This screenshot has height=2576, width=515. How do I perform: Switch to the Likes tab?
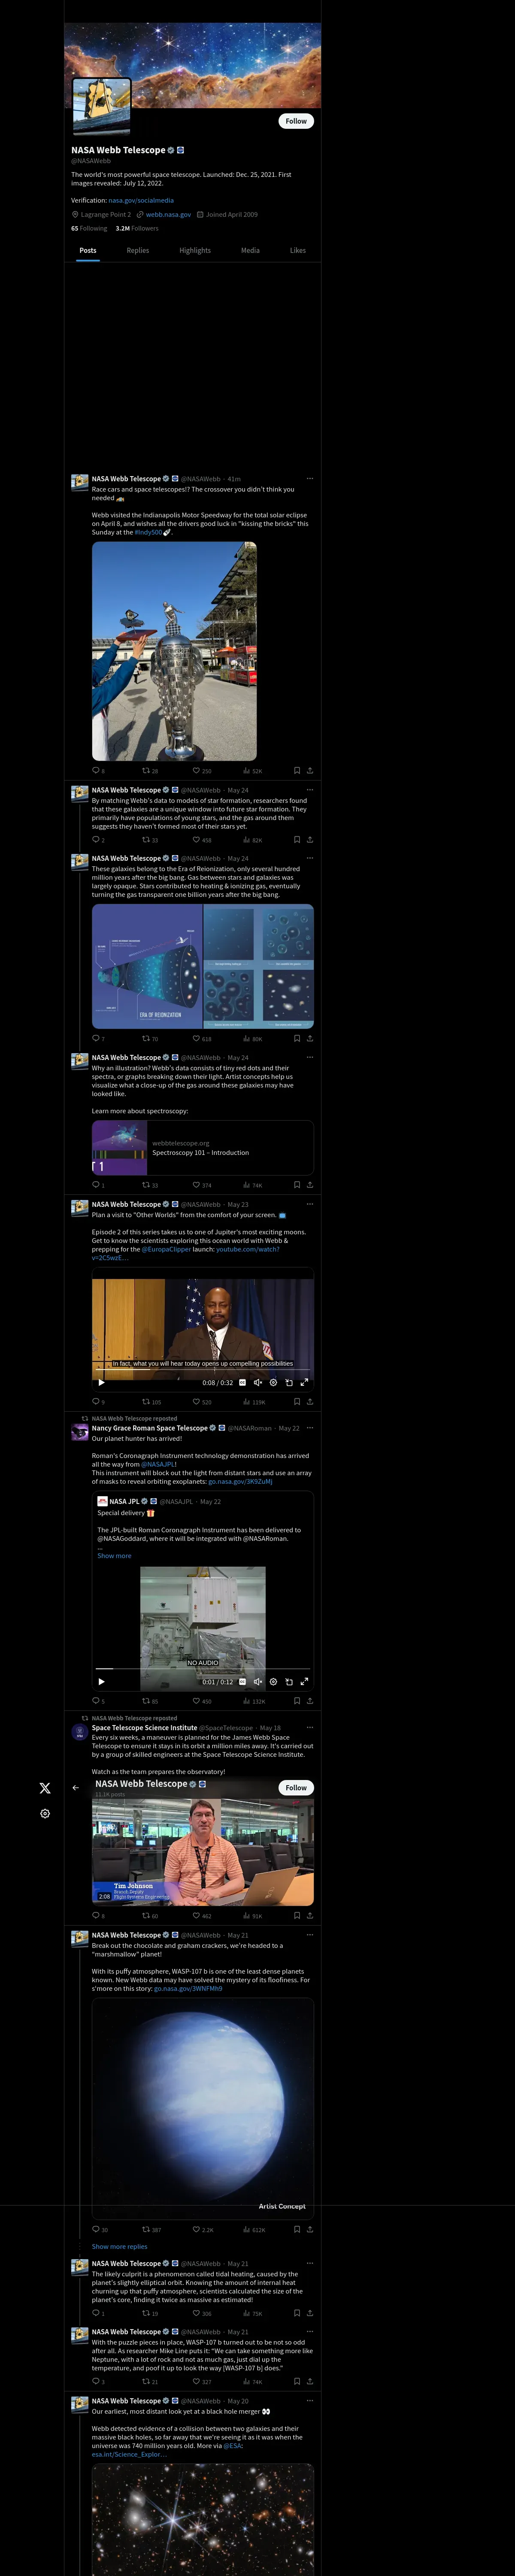point(298,250)
